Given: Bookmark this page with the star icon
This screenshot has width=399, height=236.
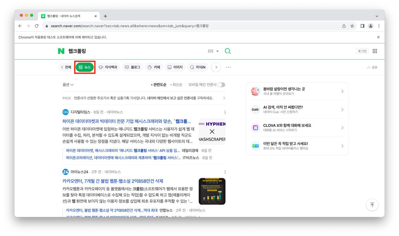Looking at the screenshot, I should [x=352, y=26].
